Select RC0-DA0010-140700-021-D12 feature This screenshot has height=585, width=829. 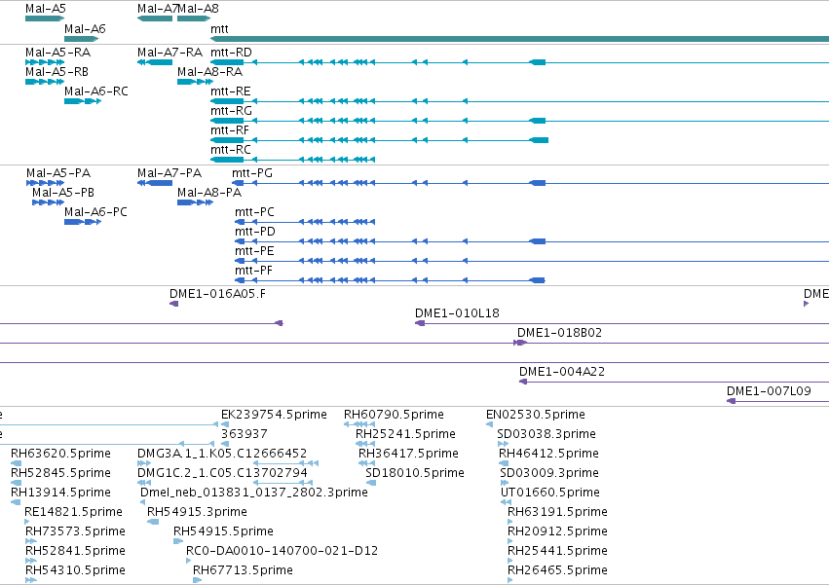click(189, 561)
